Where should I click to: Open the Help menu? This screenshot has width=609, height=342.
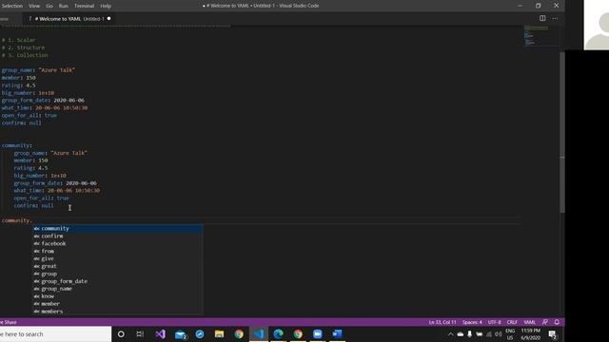pos(106,6)
